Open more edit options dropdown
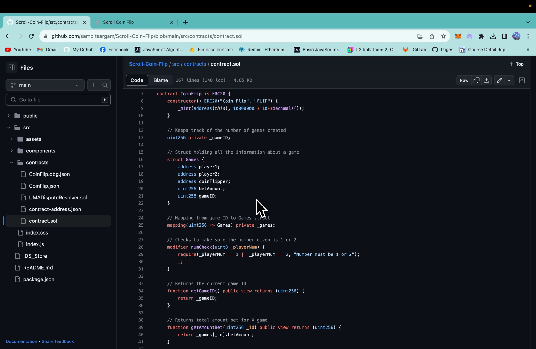This screenshot has width=536, height=349. click(x=509, y=80)
